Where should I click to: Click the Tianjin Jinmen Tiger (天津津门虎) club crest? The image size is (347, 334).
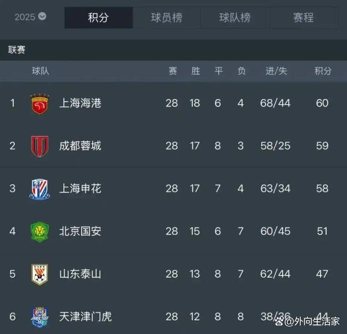[40, 316]
